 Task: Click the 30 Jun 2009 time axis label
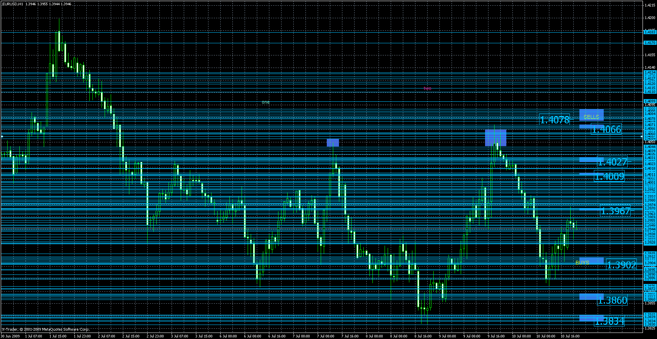tap(10, 336)
